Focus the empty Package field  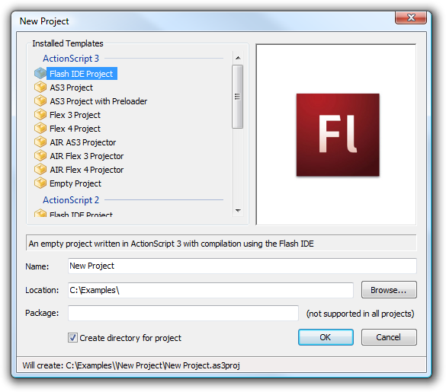pos(183,313)
